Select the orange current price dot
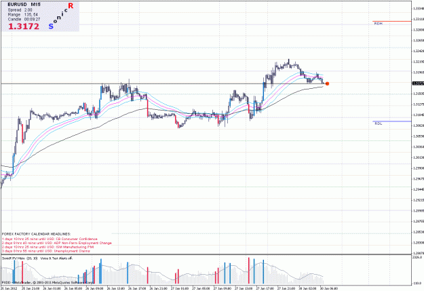Viewport: 424px width, 291px height. [327, 84]
